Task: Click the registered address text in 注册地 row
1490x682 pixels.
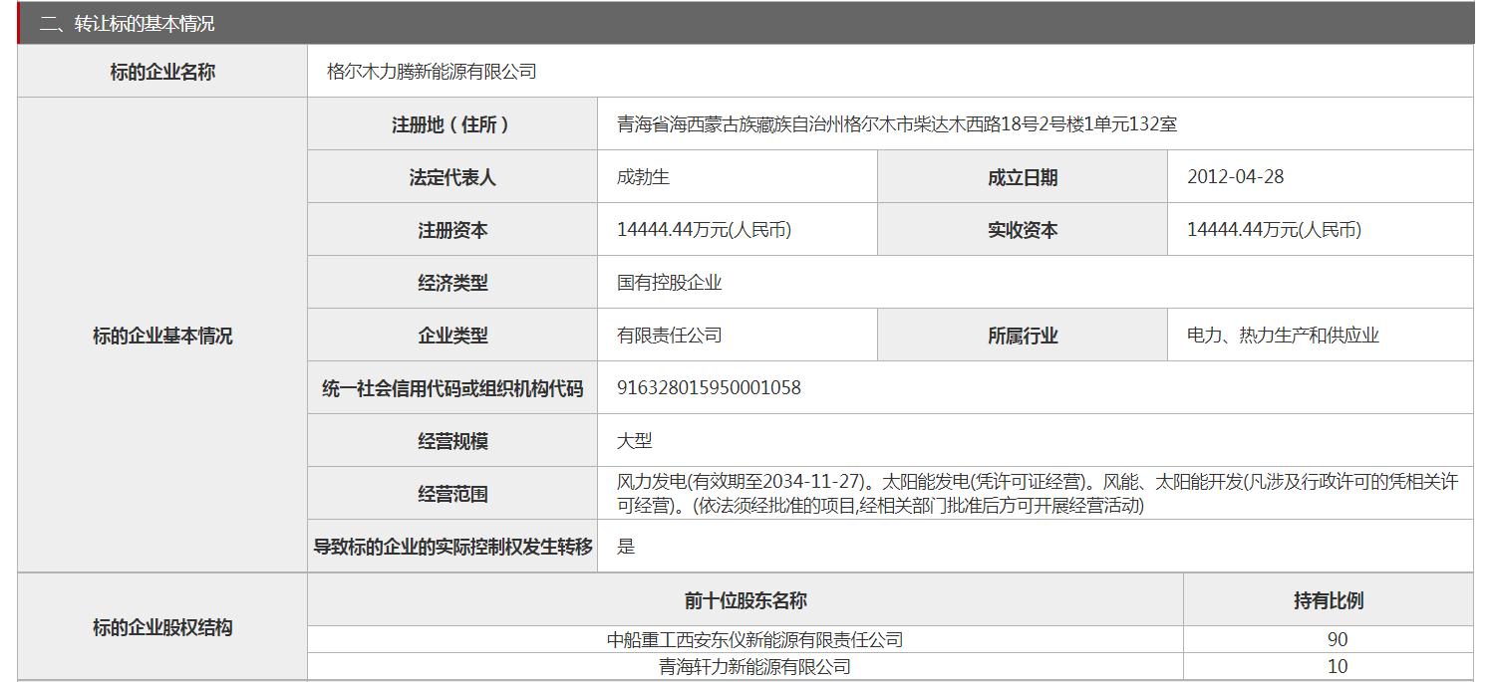Action: coord(896,124)
